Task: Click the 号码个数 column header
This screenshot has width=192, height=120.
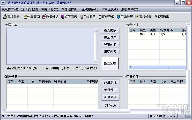Action: click(46, 82)
